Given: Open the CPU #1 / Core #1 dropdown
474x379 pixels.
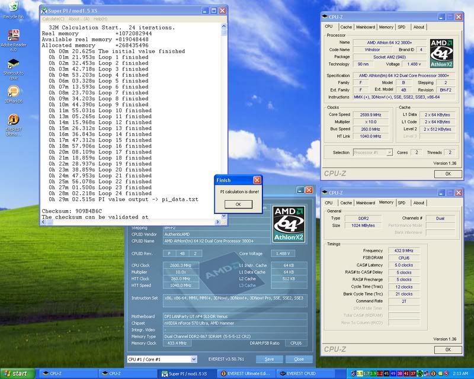Looking at the screenshot, I should pos(162,359).
